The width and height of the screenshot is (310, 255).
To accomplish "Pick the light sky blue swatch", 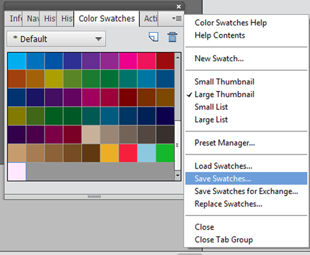I will tap(146, 153).
